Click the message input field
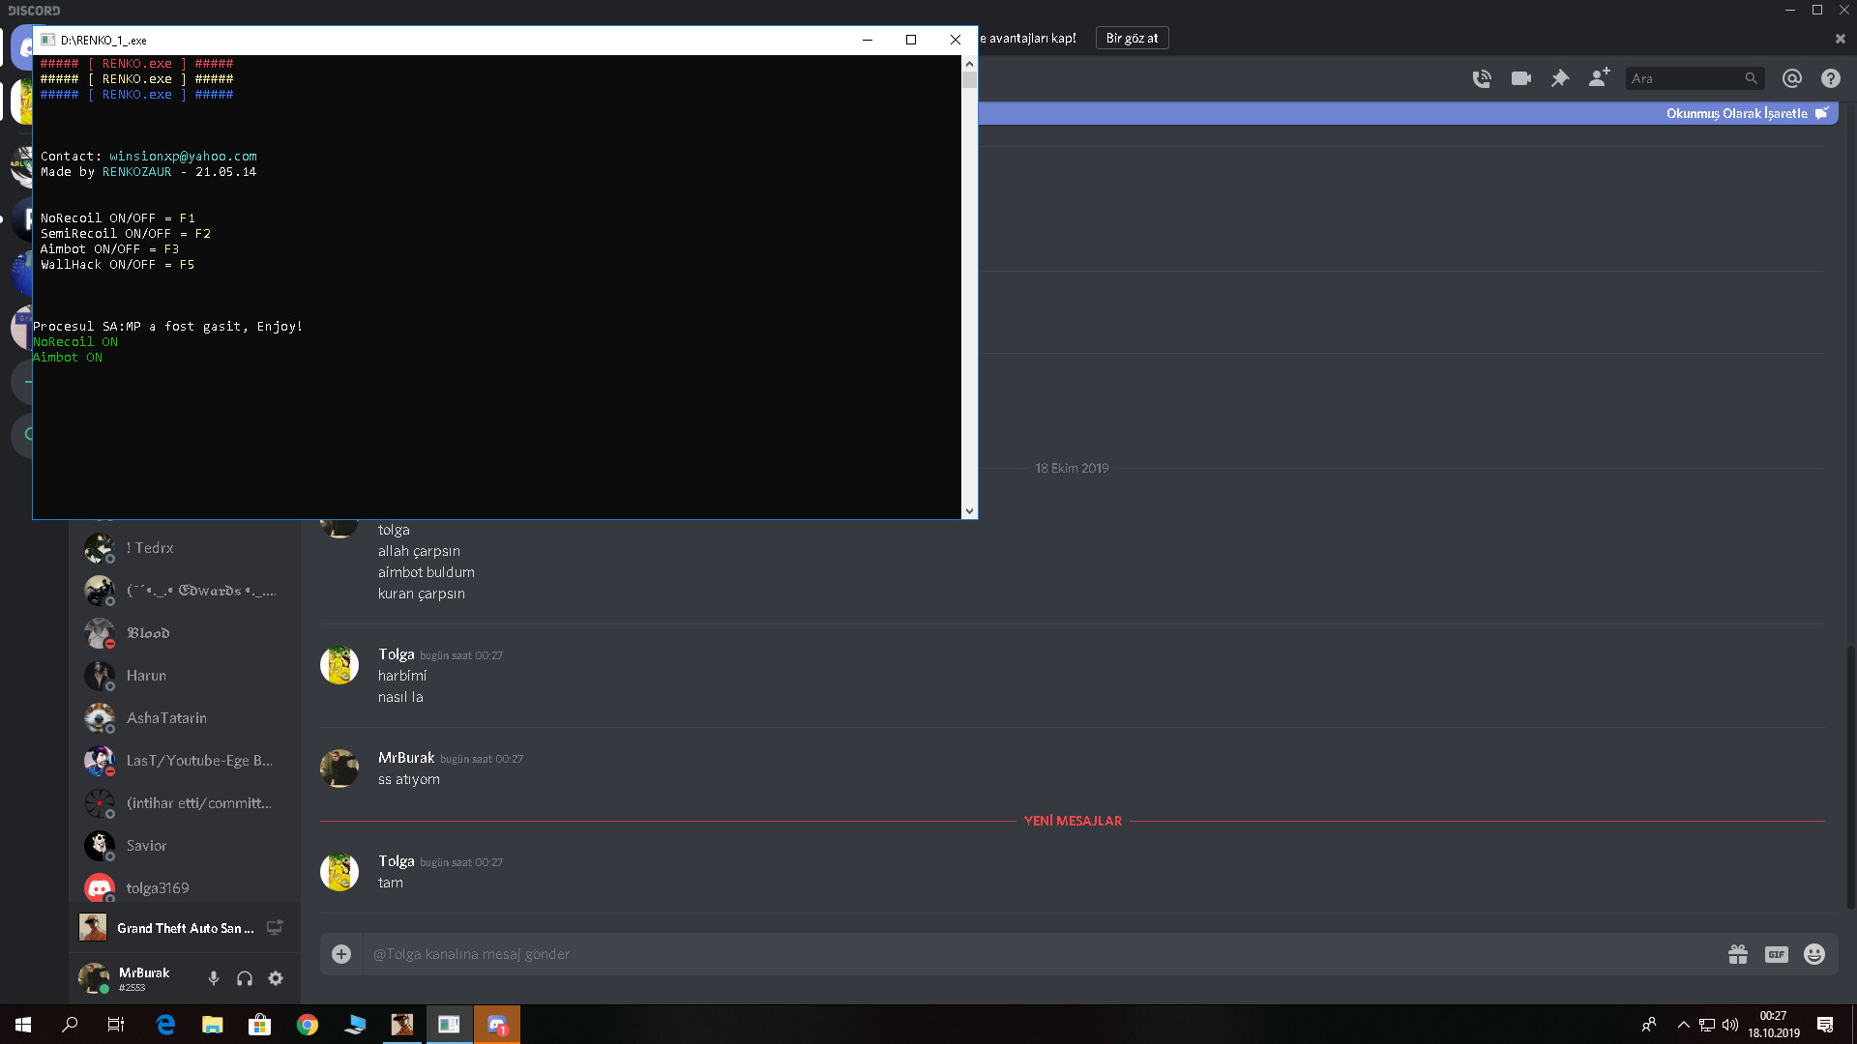1857x1044 pixels. [x=967, y=954]
